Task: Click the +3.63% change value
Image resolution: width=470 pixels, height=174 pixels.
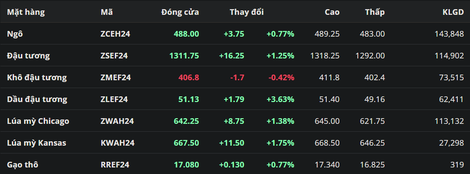Action: tap(280, 99)
